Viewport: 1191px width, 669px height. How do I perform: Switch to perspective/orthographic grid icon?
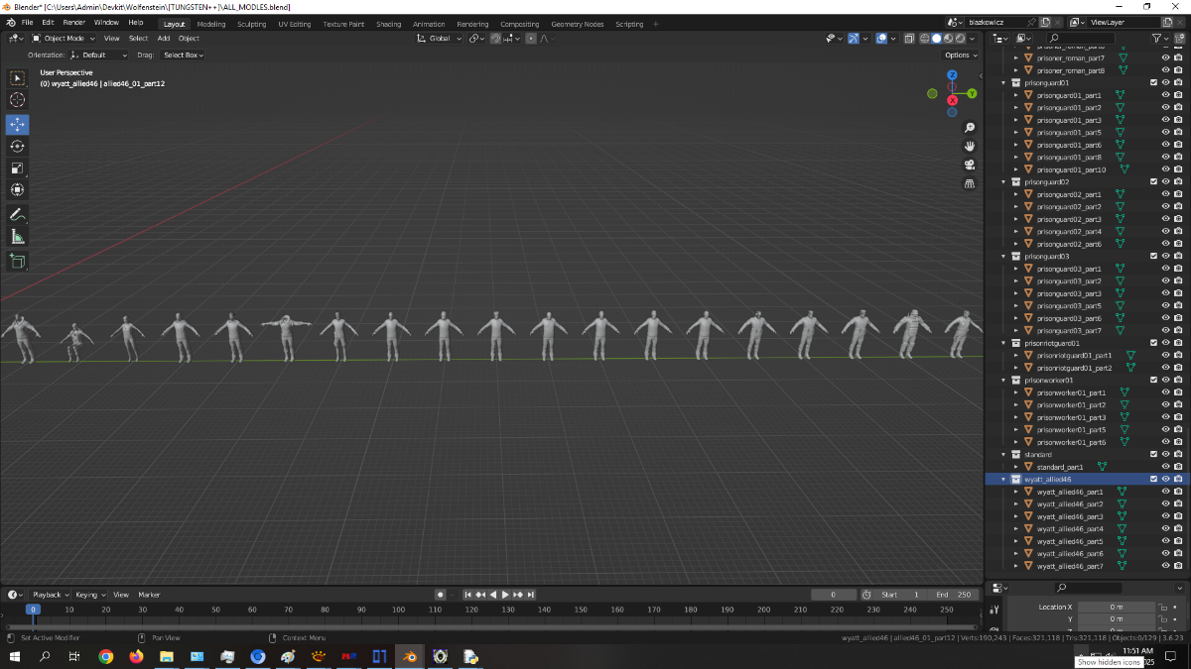[x=970, y=183]
